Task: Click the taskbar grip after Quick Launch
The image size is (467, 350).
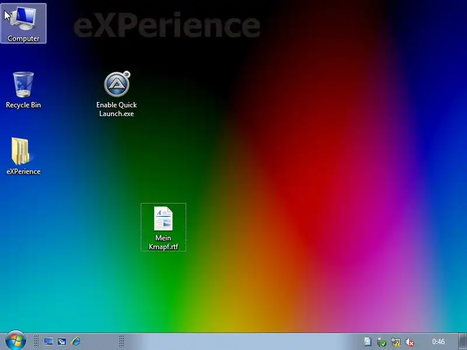Action: (x=121, y=341)
